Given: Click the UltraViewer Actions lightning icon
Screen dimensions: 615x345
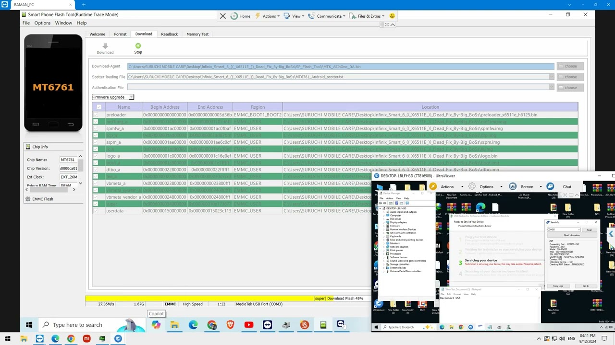Looking at the screenshot, I should [433, 186].
